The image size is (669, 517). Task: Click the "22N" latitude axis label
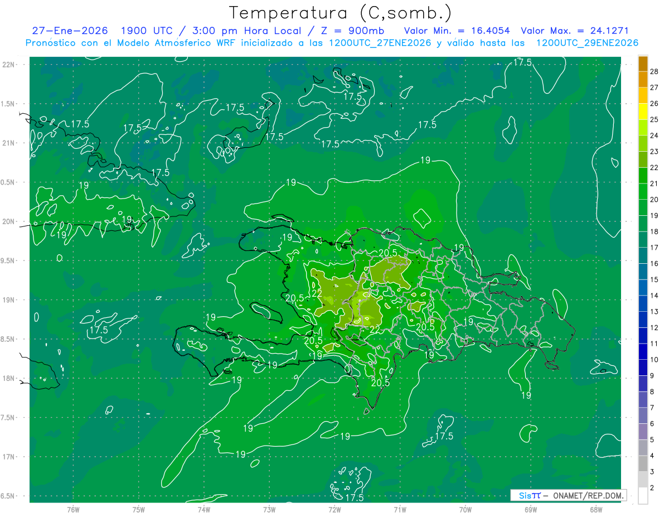9,65
